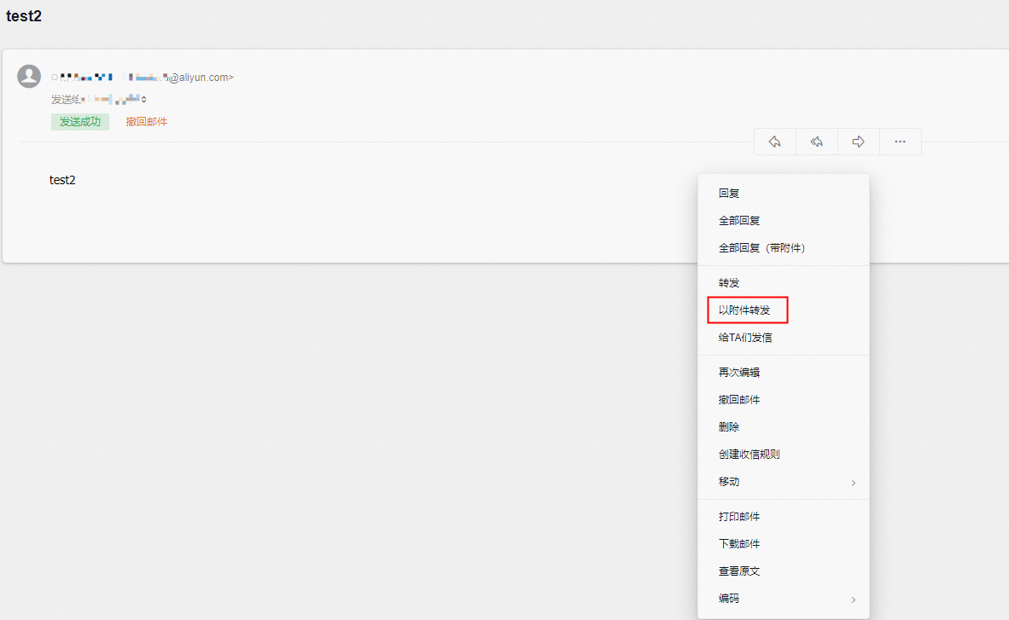Select 给TA们发信 menu item
This screenshot has width=1009, height=620.
745,338
